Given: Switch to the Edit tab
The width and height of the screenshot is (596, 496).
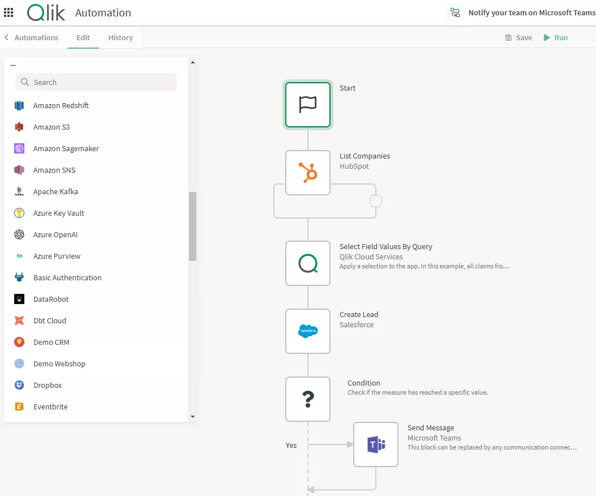Looking at the screenshot, I should point(83,37).
